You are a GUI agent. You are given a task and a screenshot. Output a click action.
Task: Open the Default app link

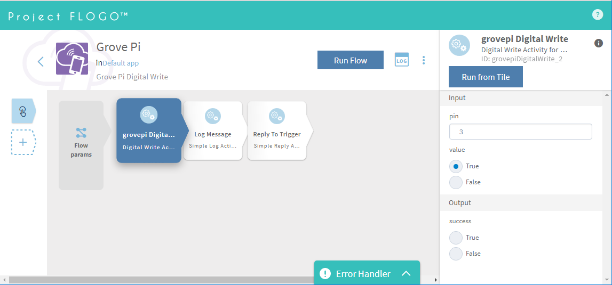point(121,63)
